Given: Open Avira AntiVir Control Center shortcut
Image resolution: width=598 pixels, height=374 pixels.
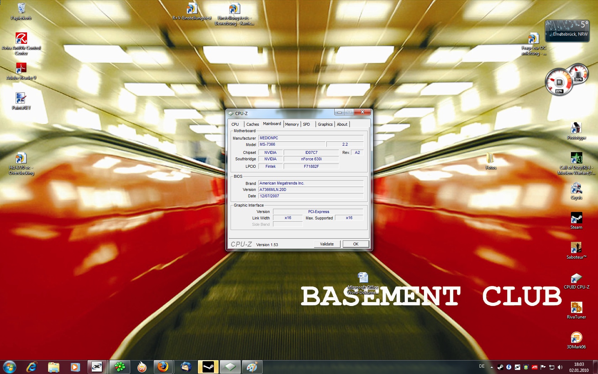Looking at the screenshot, I should coord(21,44).
